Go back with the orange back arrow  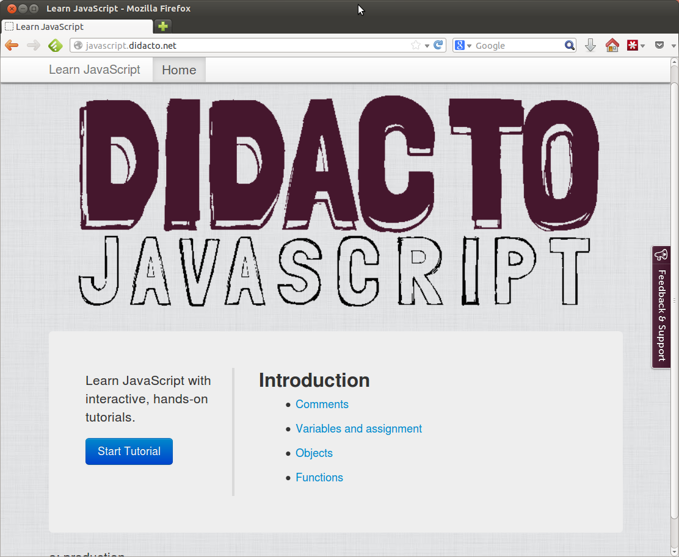click(x=12, y=45)
